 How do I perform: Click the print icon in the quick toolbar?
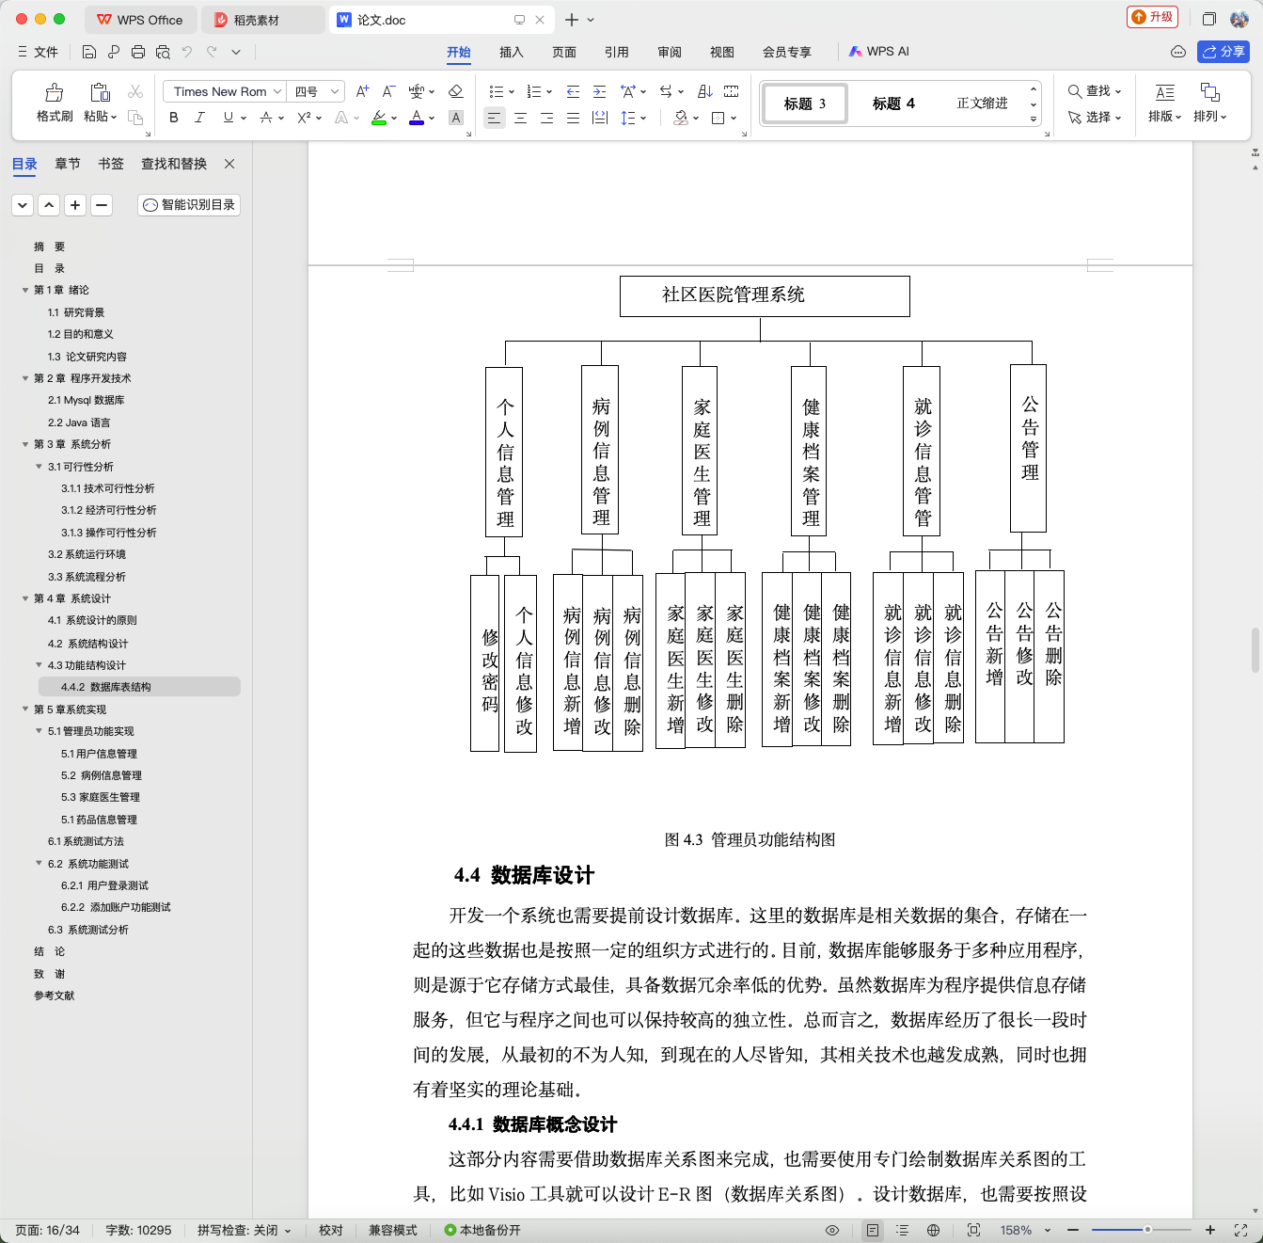(138, 52)
